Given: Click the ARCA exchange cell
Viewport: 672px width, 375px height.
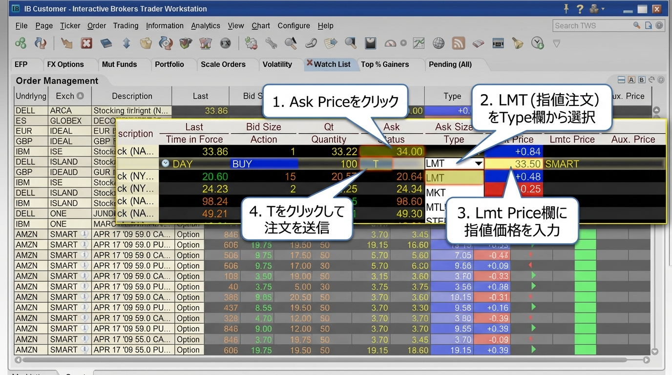Looking at the screenshot, I should click(70, 110).
